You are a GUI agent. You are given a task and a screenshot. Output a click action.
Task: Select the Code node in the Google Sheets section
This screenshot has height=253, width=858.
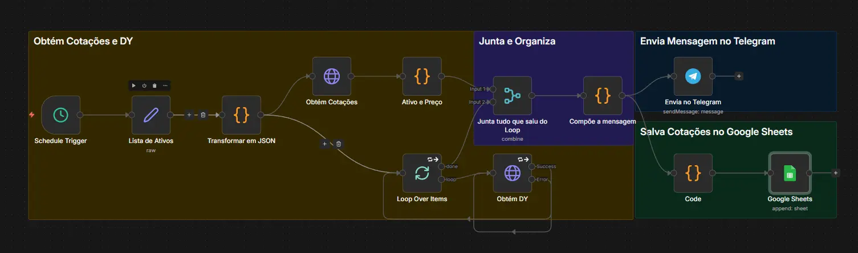(693, 173)
